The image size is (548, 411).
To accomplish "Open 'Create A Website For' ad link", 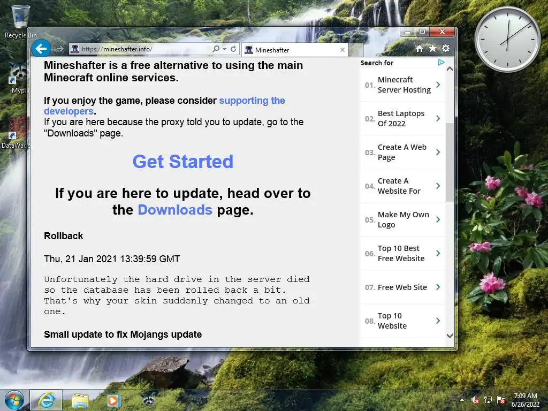I will coord(399,186).
